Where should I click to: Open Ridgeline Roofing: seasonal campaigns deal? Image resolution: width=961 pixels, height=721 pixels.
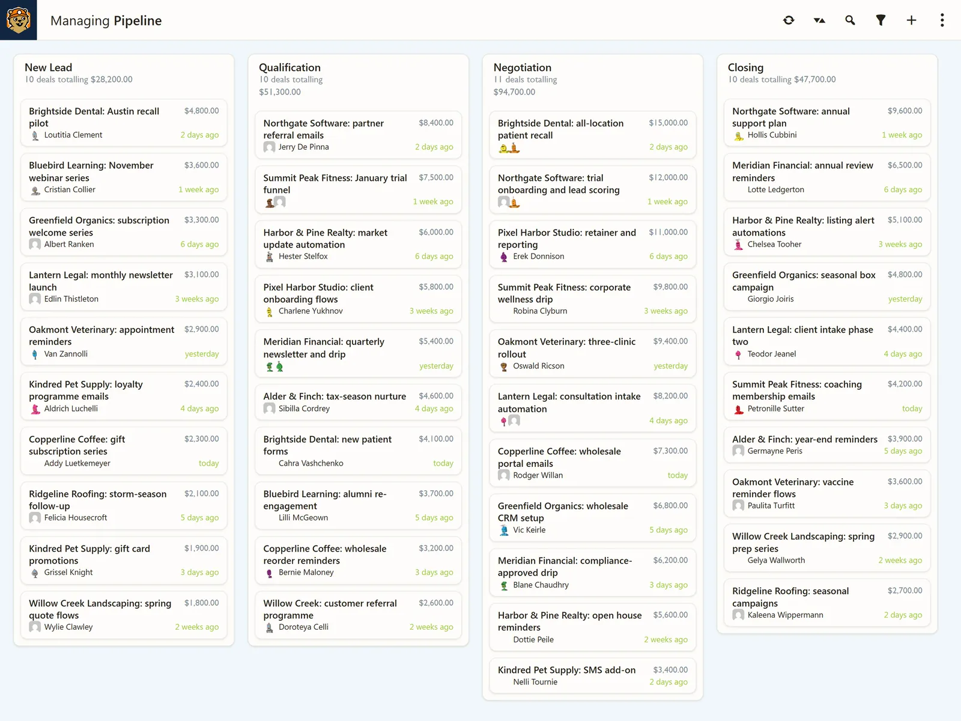click(x=826, y=603)
